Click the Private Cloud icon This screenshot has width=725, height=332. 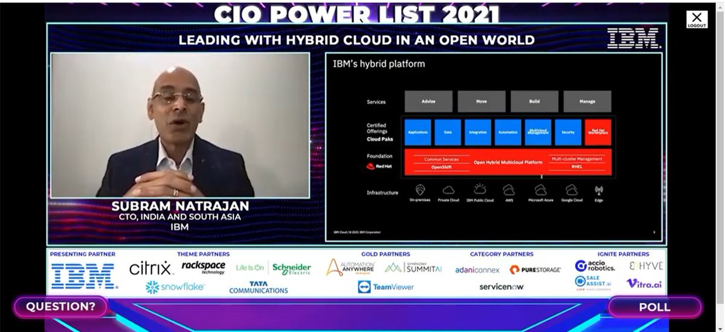pyautogui.click(x=448, y=190)
